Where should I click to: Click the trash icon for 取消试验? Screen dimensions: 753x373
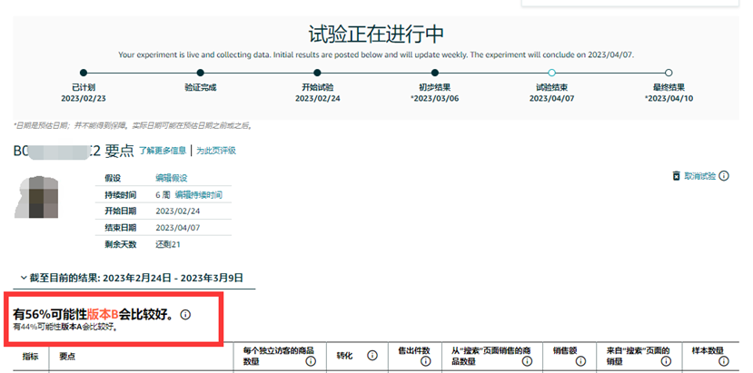pyautogui.click(x=675, y=176)
